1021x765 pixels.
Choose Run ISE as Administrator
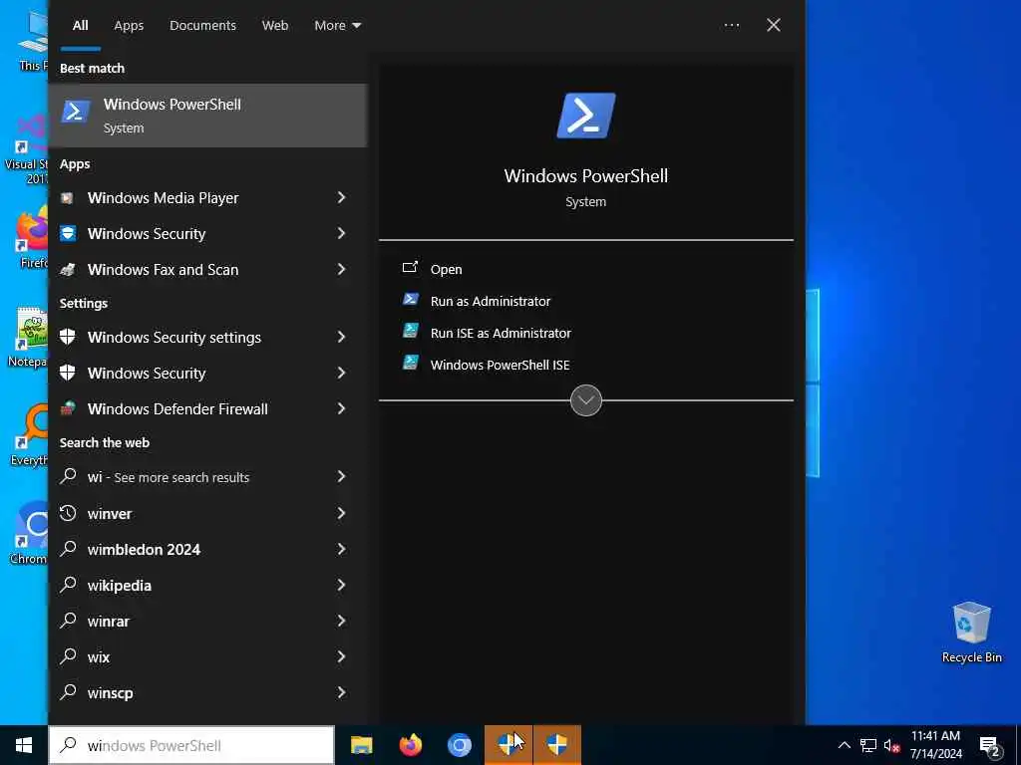click(x=501, y=333)
